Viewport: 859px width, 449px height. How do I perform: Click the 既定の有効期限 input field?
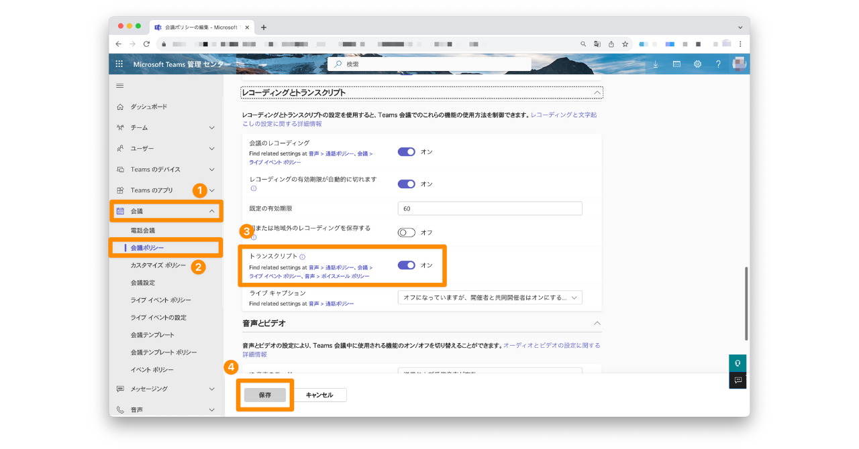point(489,208)
